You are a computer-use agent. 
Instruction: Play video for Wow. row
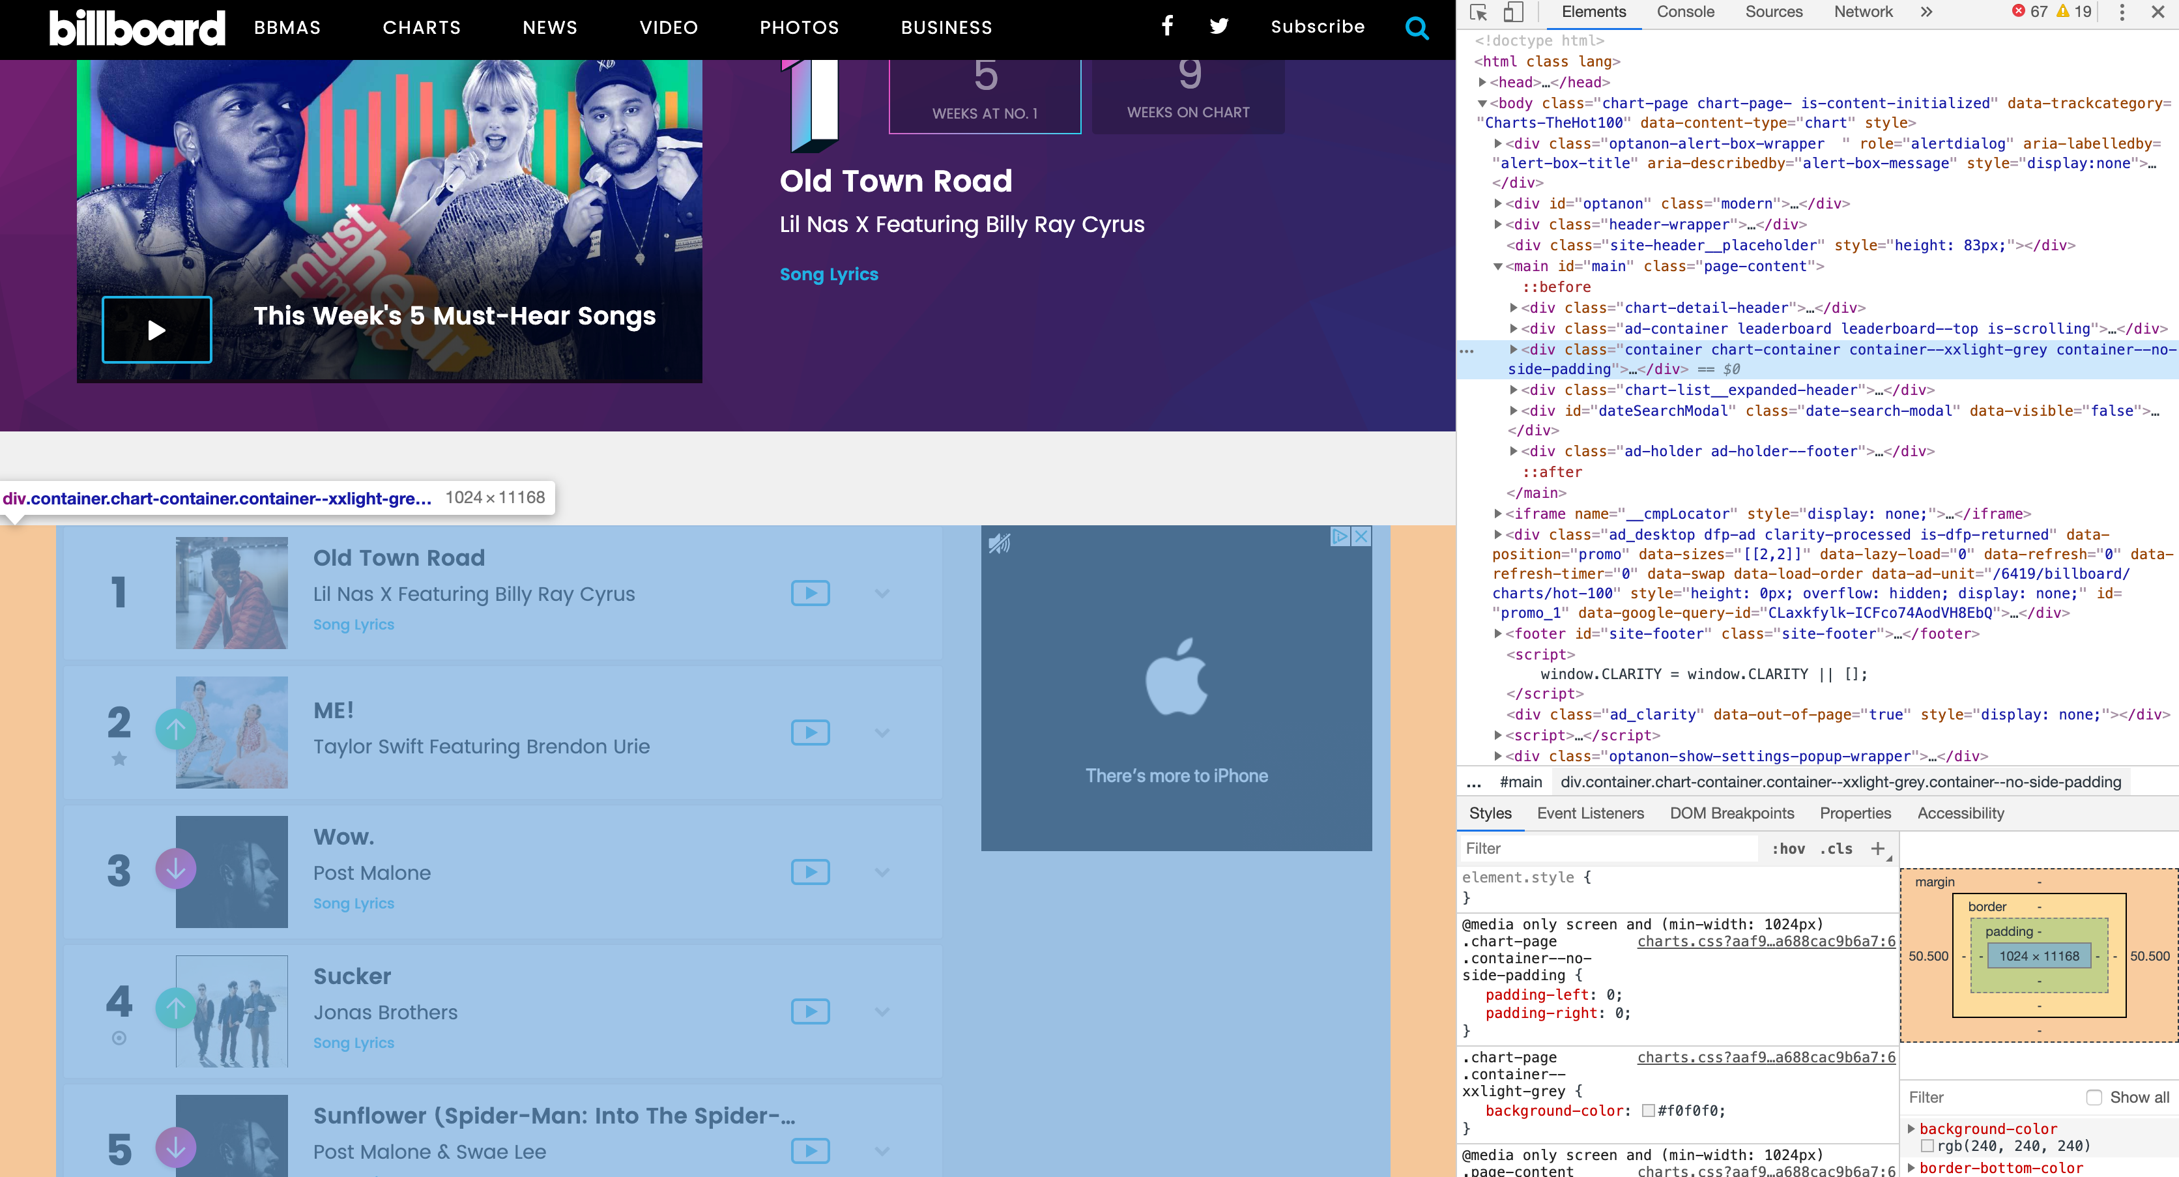tap(811, 873)
